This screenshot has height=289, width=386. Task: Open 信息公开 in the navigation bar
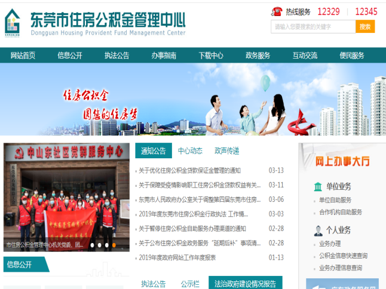[70, 56]
